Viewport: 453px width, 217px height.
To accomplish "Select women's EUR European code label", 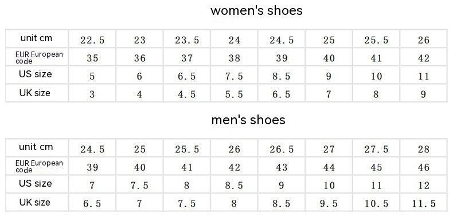I will tap(39, 57).
